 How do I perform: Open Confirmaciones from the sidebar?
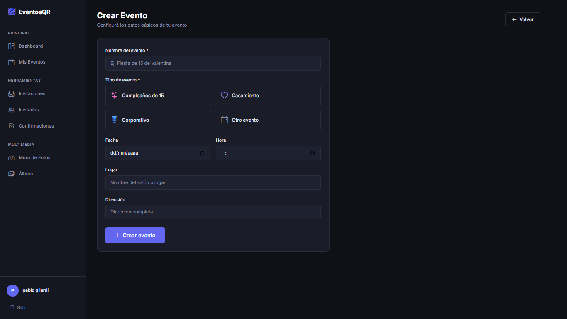[x=36, y=125]
